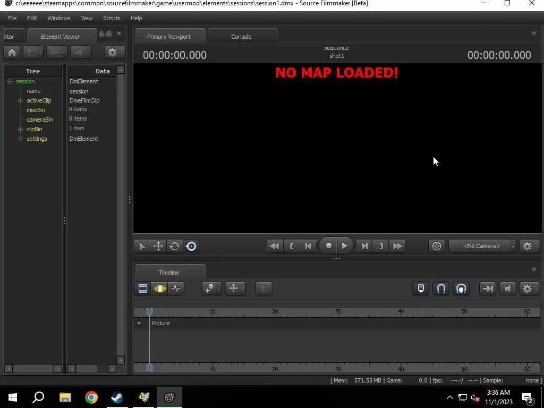Image resolution: width=544 pixels, height=408 pixels.
Task: Switch to Graph Editor mode
Action: tap(176, 288)
